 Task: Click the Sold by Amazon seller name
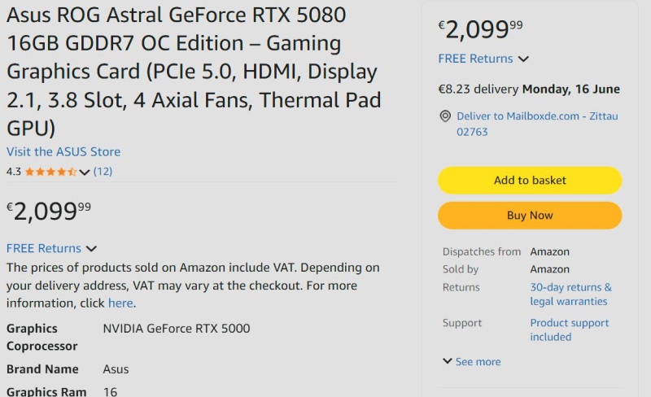[550, 269]
